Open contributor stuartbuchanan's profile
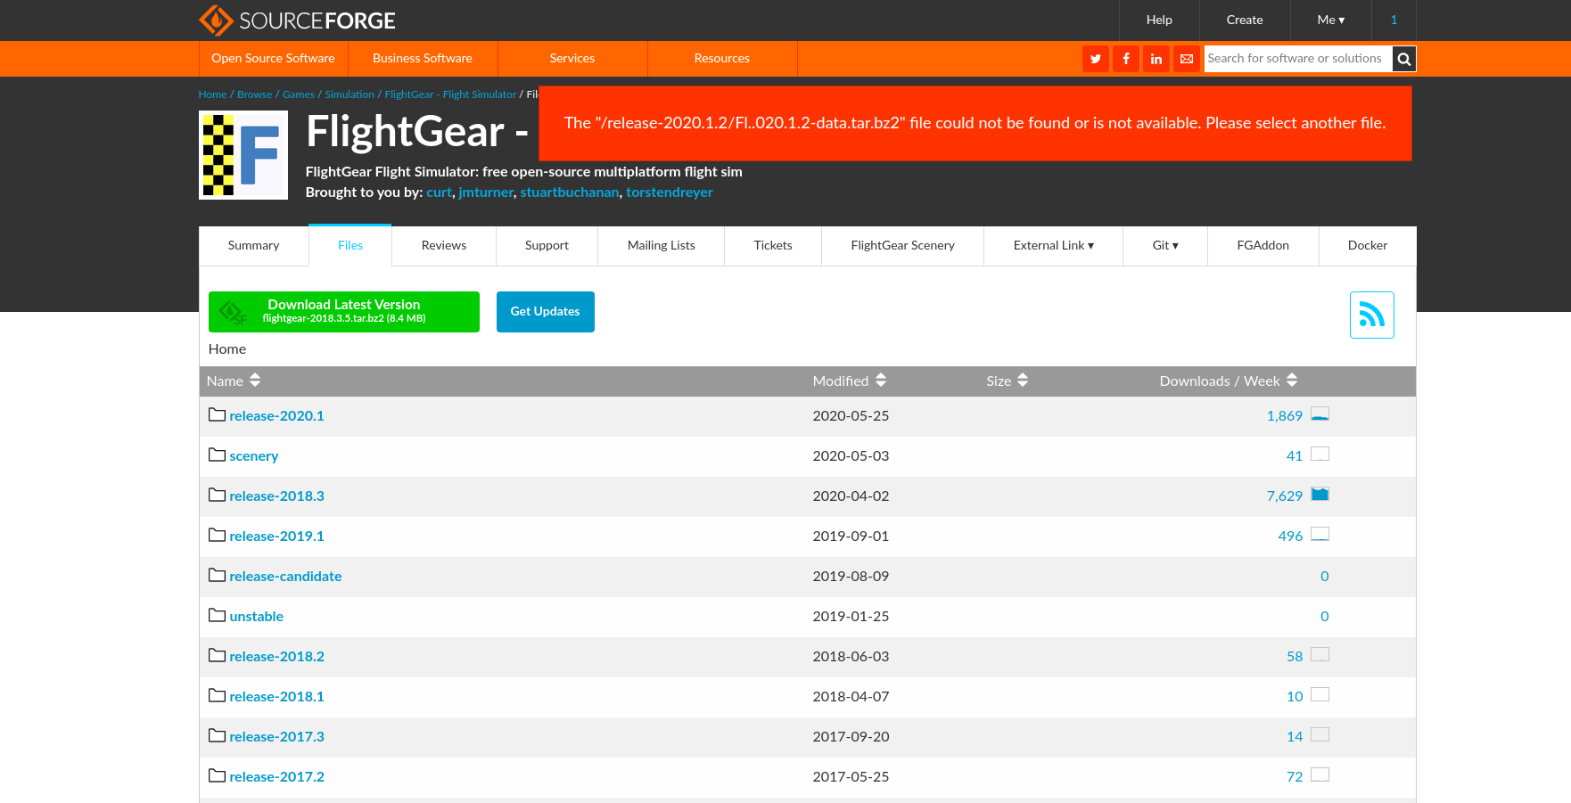Screen dimensions: 1571x803 (570, 193)
